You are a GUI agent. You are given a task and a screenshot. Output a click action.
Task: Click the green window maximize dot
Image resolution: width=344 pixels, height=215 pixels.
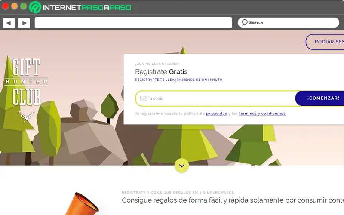click(x=24, y=6)
